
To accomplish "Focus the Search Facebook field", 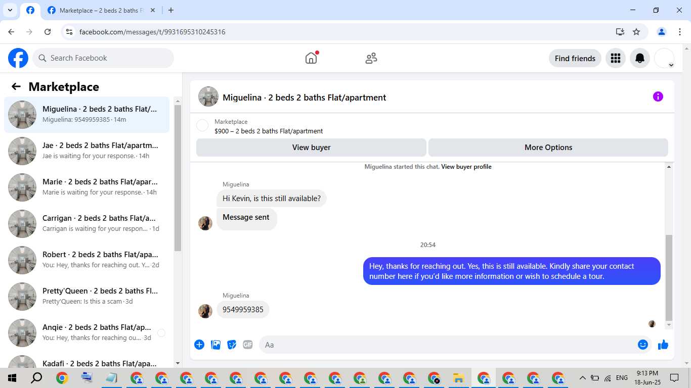I will pos(103,58).
